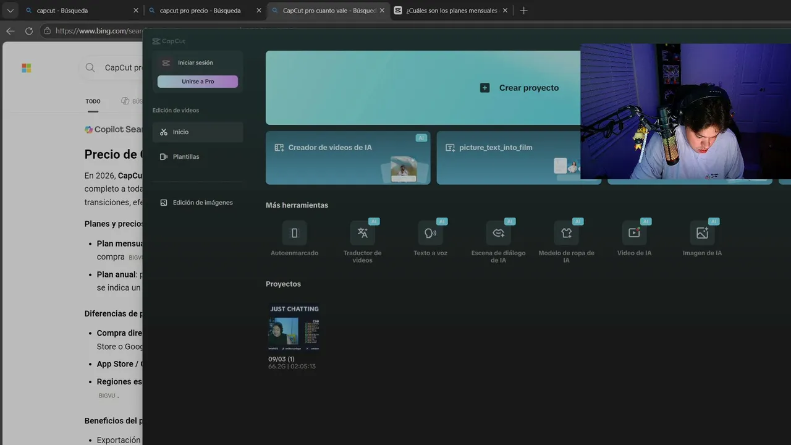Select the TODO results tab on Bing

(x=93, y=101)
